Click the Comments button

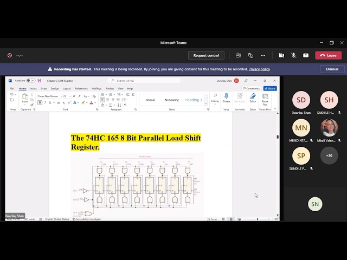click(252, 88)
